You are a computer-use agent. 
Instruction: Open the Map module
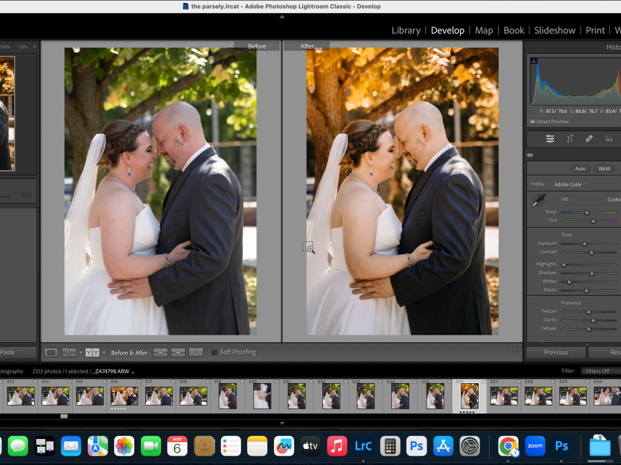click(x=484, y=30)
